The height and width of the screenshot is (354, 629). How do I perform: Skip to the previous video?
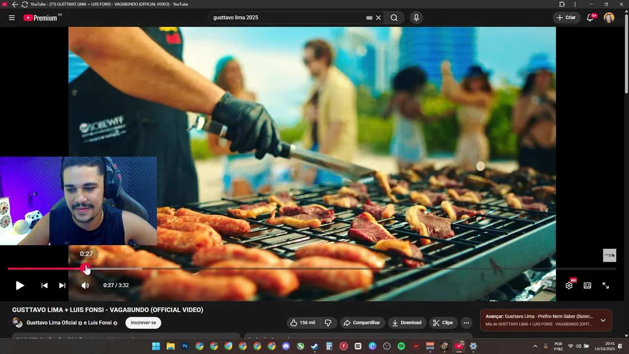click(44, 285)
